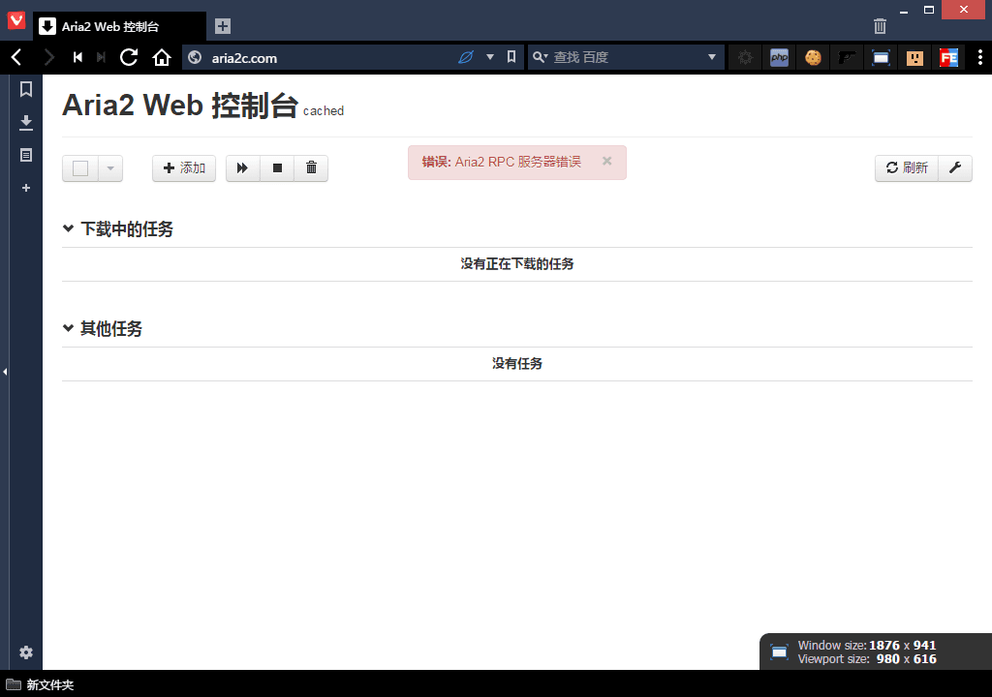Click the site info globe icon
Screen dimensions: 992x697
tap(195, 57)
